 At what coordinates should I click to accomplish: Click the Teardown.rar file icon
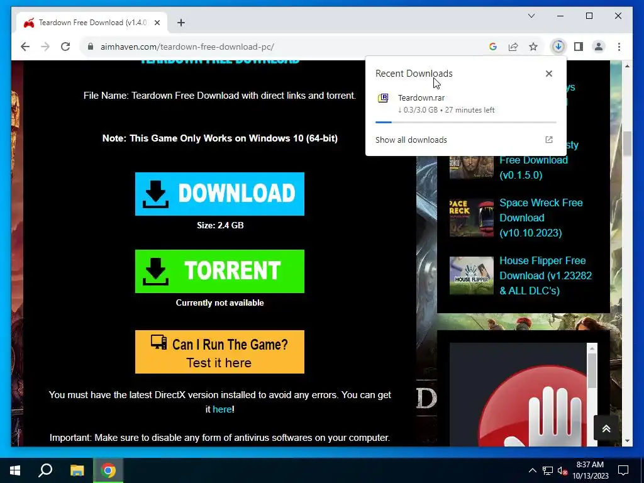tap(383, 97)
